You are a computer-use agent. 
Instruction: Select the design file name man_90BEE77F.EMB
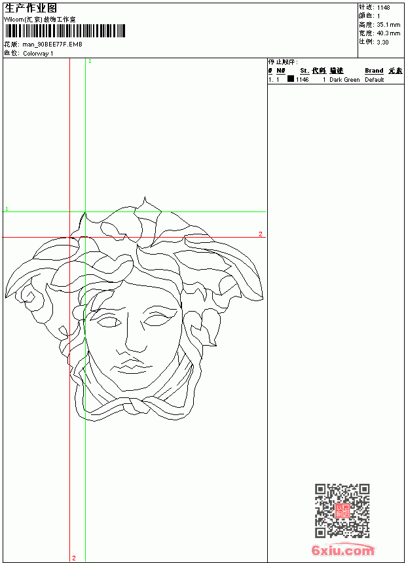tap(52, 45)
